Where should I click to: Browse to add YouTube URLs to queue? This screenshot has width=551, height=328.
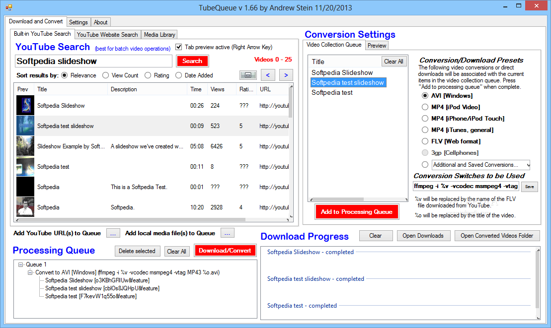(113, 233)
